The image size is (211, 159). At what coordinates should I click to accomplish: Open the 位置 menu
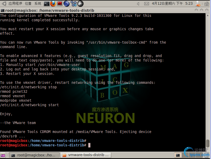(x=28, y=3)
